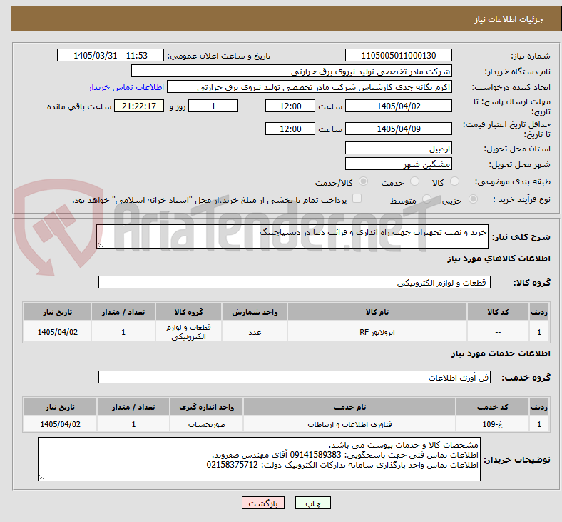
Task: Click the چاپ print button
Action: pos(313,503)
